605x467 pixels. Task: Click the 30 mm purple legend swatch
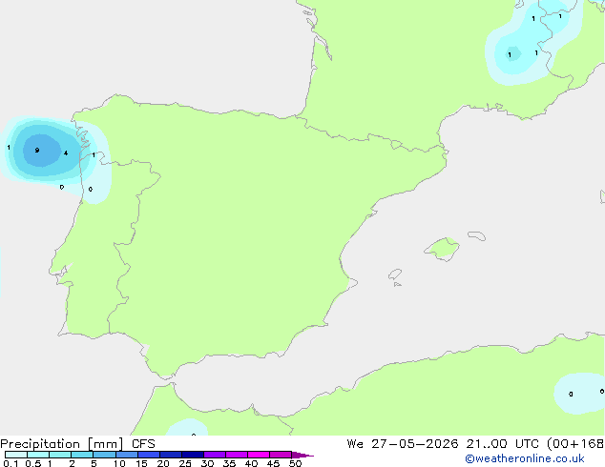[215, 455]
